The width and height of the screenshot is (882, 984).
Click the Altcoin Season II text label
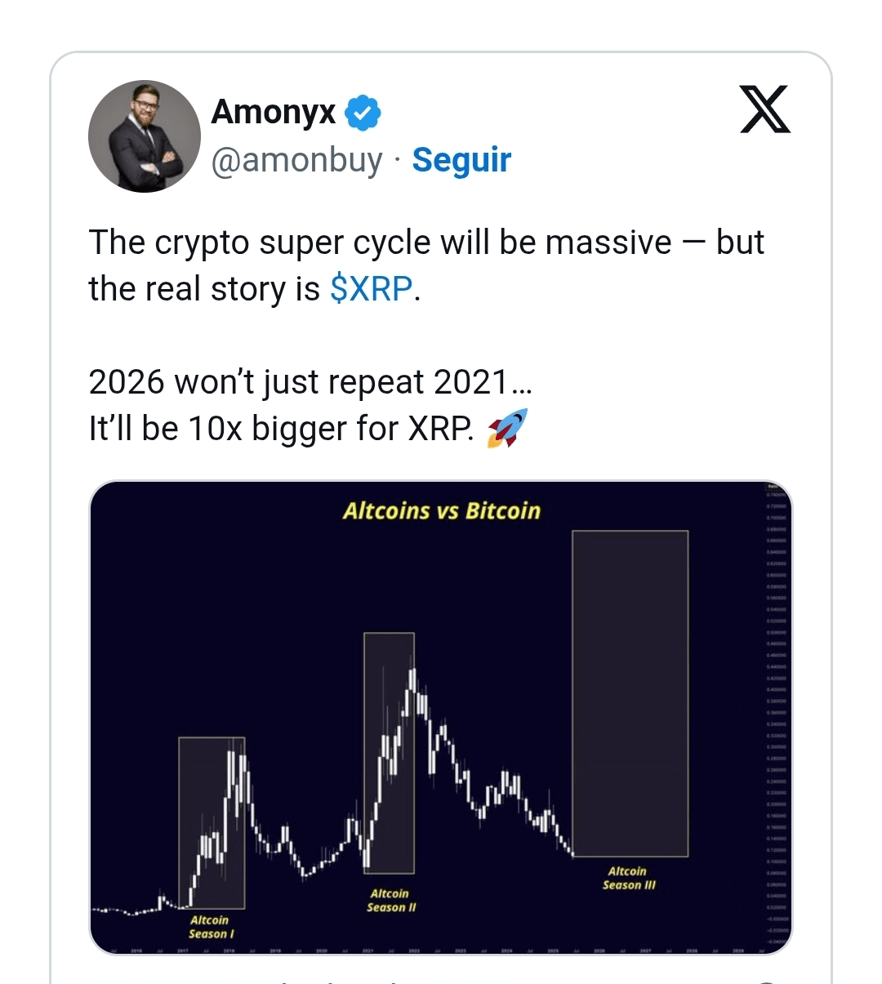pos(391,901)
